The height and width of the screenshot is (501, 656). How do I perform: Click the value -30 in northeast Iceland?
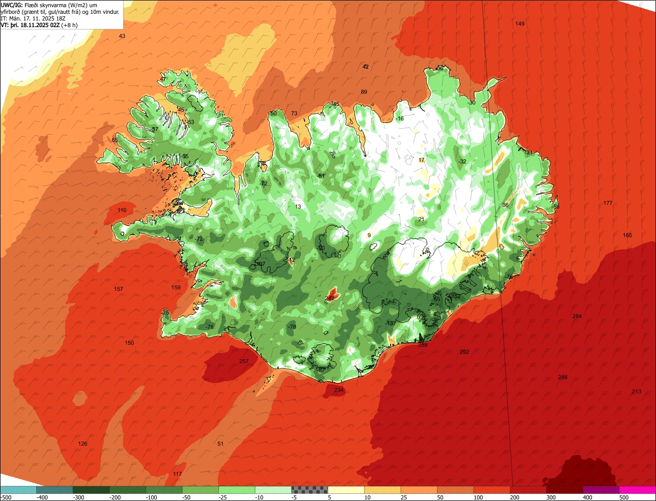click(471, 103)
